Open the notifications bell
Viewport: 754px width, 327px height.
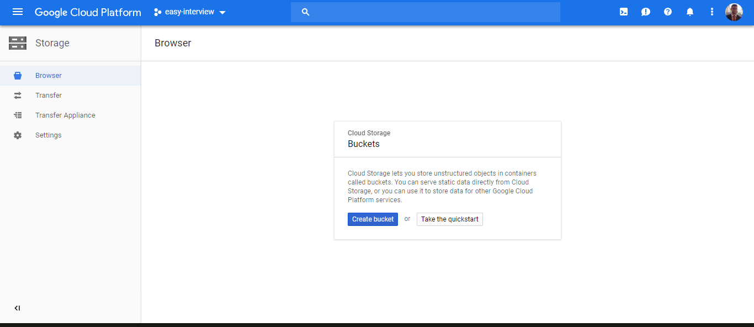(x=690, y=12)
